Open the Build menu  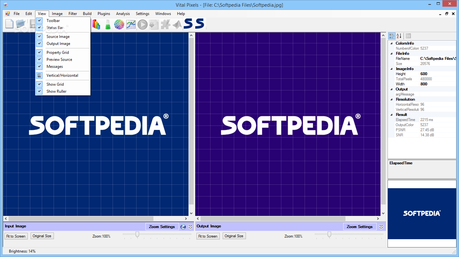point(87,14)
